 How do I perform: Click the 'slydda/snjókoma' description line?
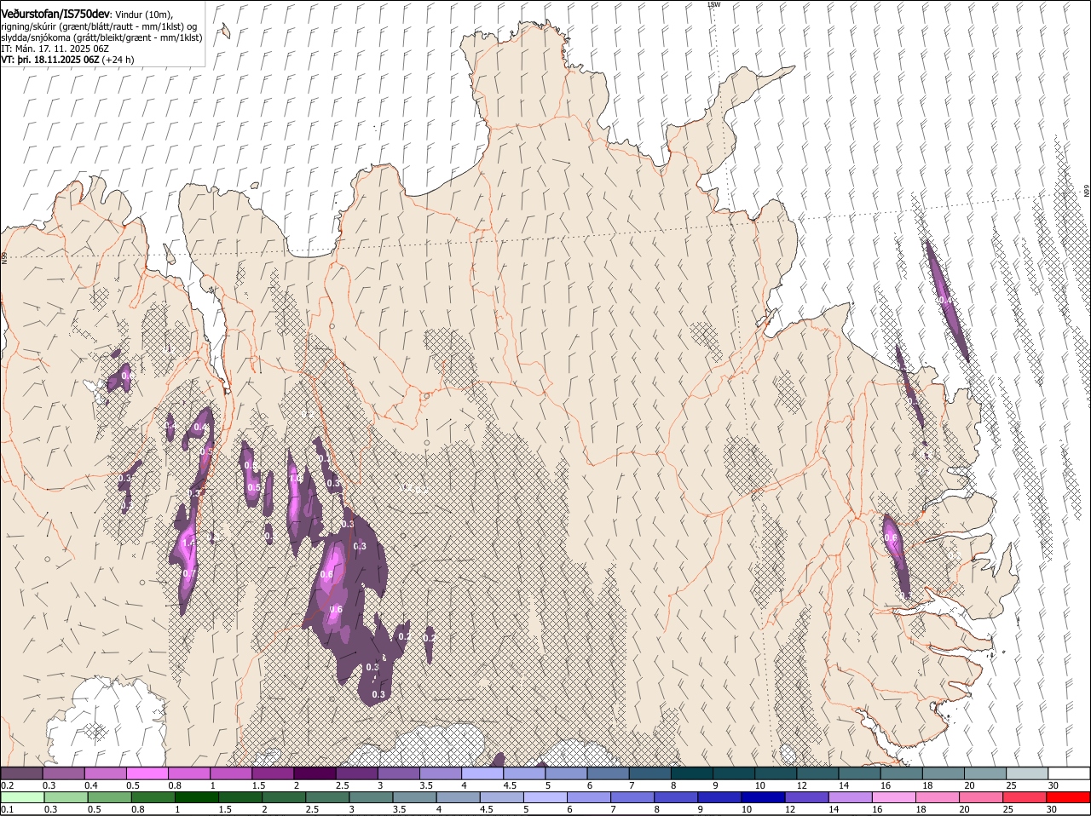click(101, 37)
